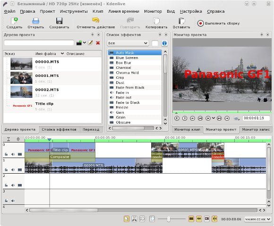Switch to Монитор клип tab
Image resolution: width=274 pixels, height=226 pixels.
[x=187, y=129]
